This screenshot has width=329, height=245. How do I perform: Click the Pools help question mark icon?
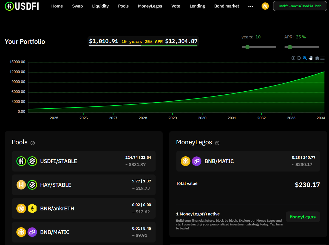tap(33, 143)
